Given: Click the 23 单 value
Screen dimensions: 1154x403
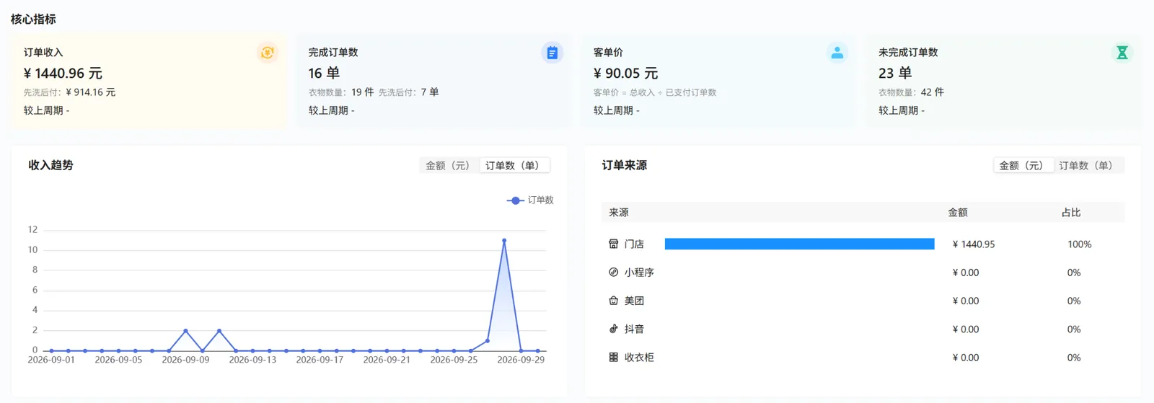Looking at the screenshot, I should tap(895, 74).
